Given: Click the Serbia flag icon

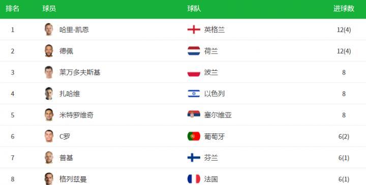Looking at the screenshot, I should pos(194,115).
